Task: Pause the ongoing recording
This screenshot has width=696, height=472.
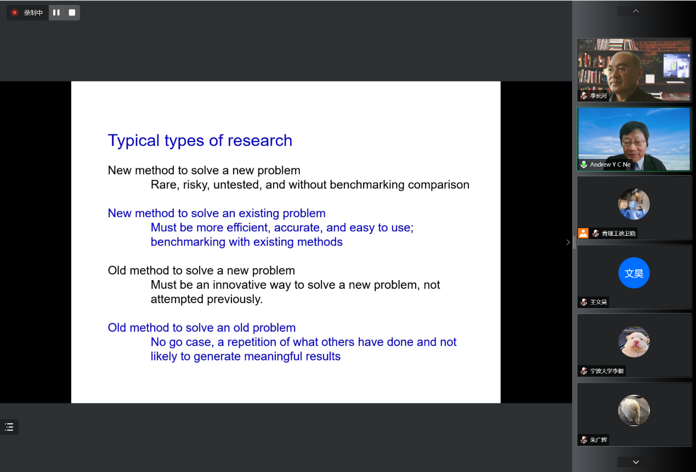Action: pyautogui.click(x=56, y=13)
